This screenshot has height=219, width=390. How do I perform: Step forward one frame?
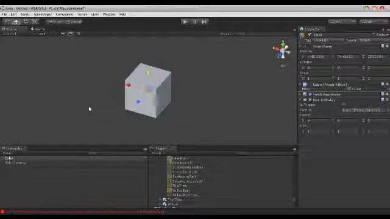click(204, 22)
